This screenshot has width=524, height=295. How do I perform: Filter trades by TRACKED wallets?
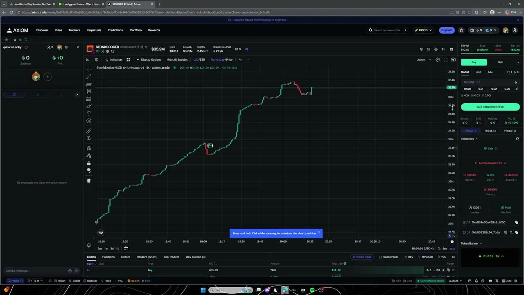coord(426,257)
